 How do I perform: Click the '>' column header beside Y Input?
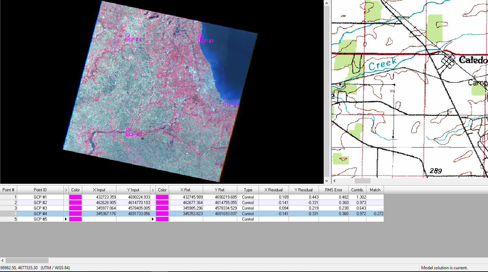point(153,190)
